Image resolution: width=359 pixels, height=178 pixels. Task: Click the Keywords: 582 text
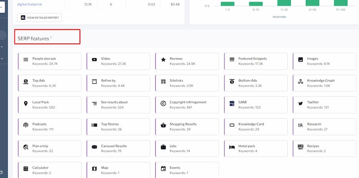click(x=44, y=107)
